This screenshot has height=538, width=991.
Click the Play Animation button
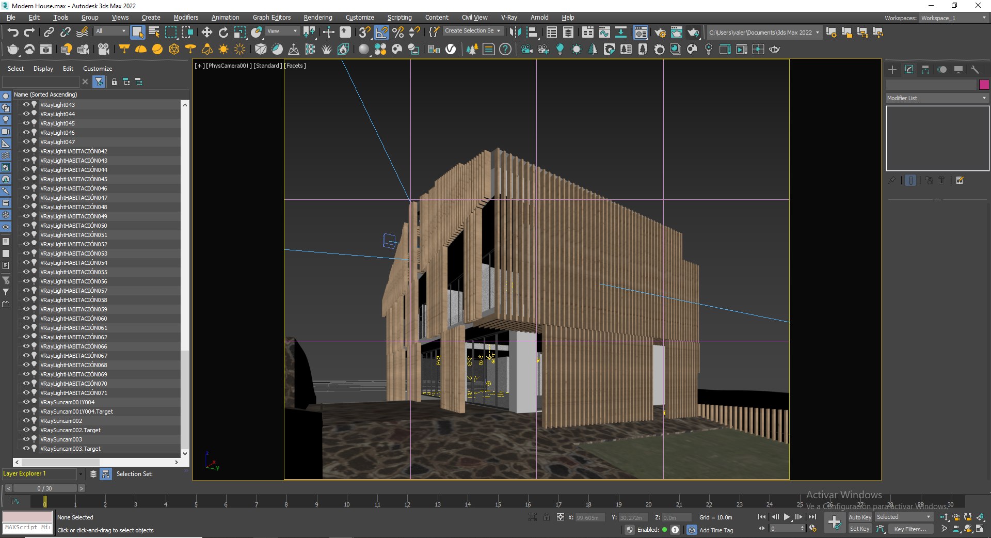pyautogui.click(x=787, y=517)
